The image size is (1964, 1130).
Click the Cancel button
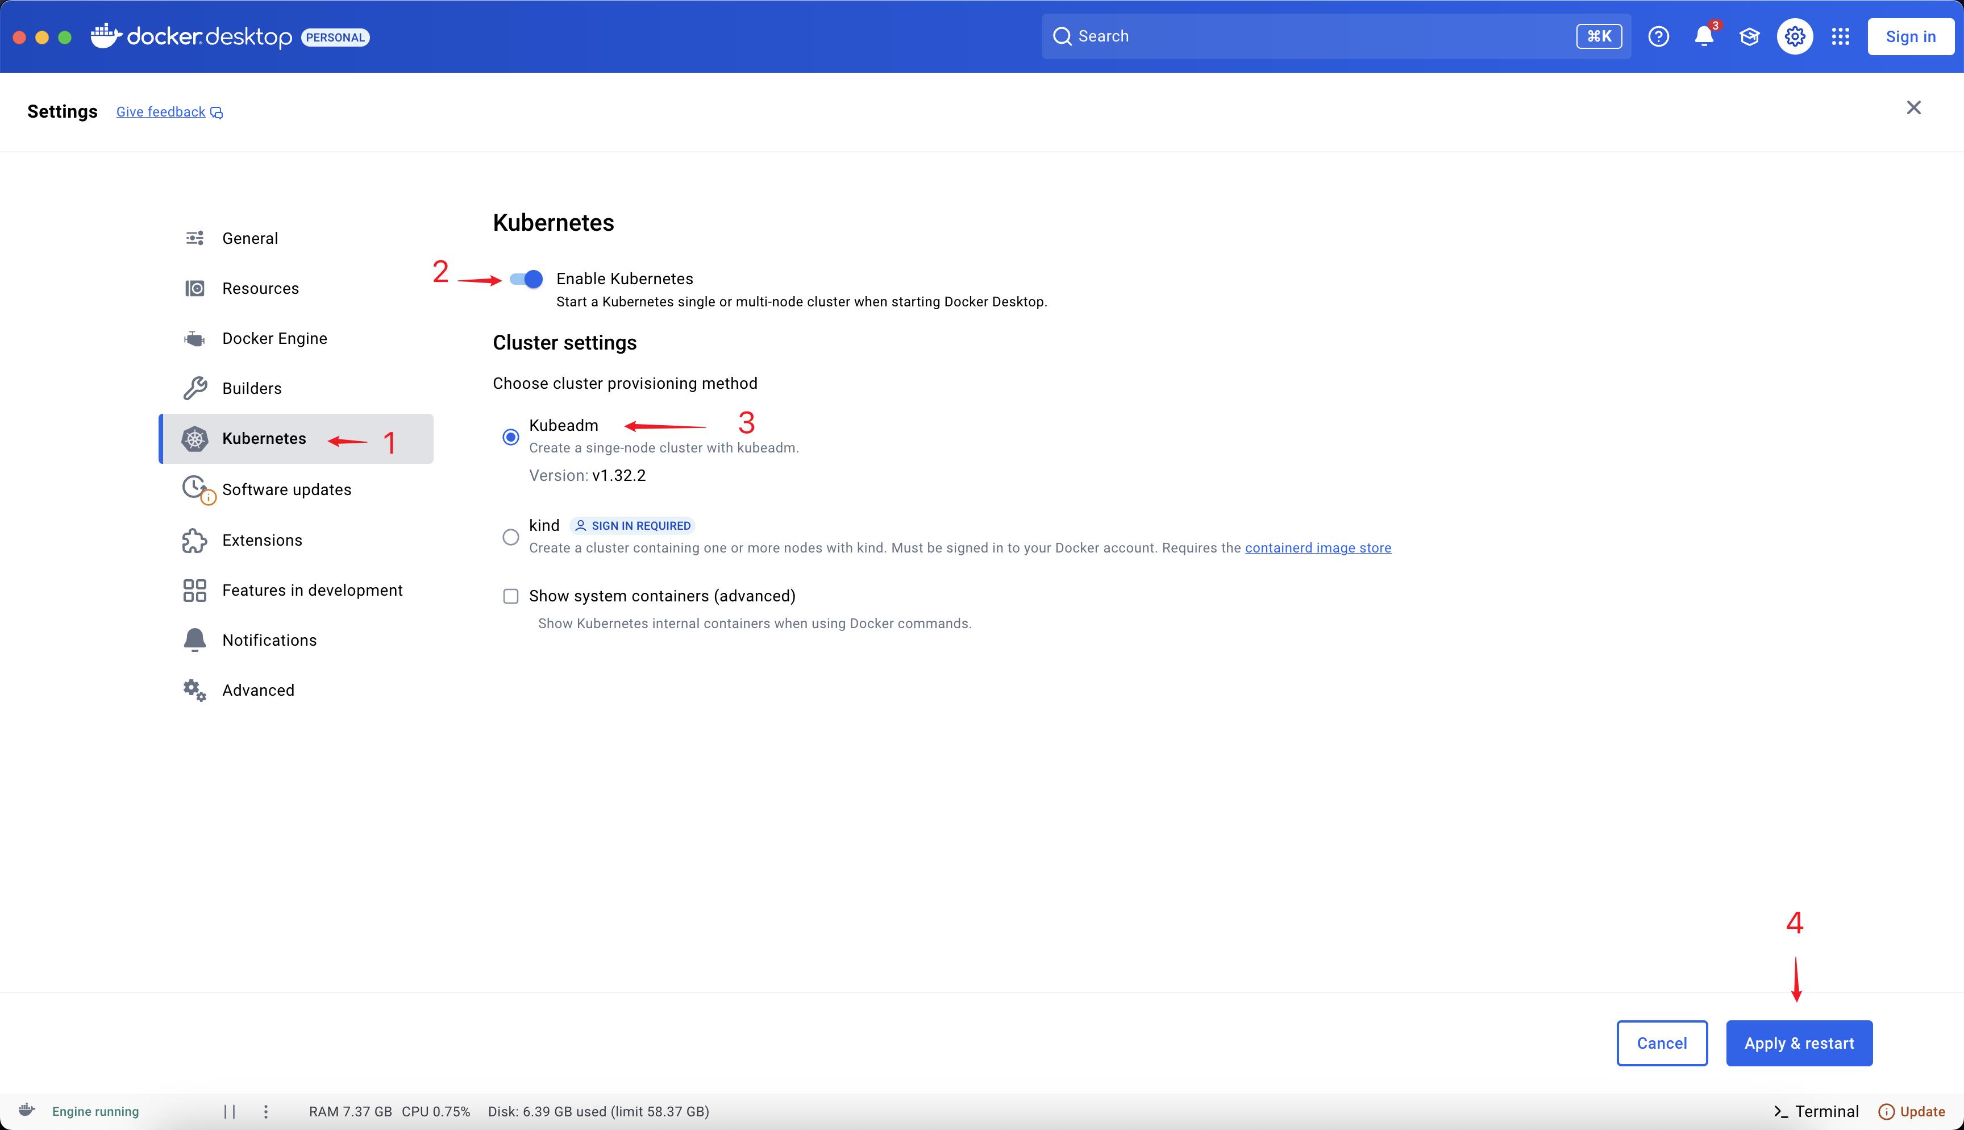(x=1662, y=1043)
